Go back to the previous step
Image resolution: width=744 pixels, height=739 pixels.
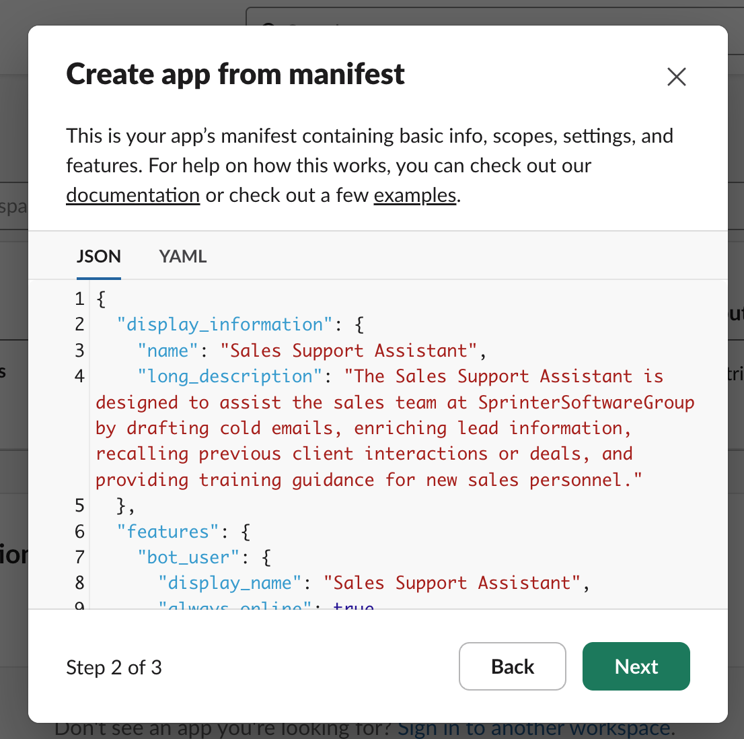(512, 666)
